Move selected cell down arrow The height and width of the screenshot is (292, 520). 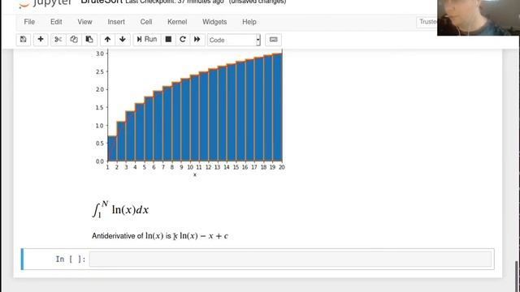coord(123,40)
